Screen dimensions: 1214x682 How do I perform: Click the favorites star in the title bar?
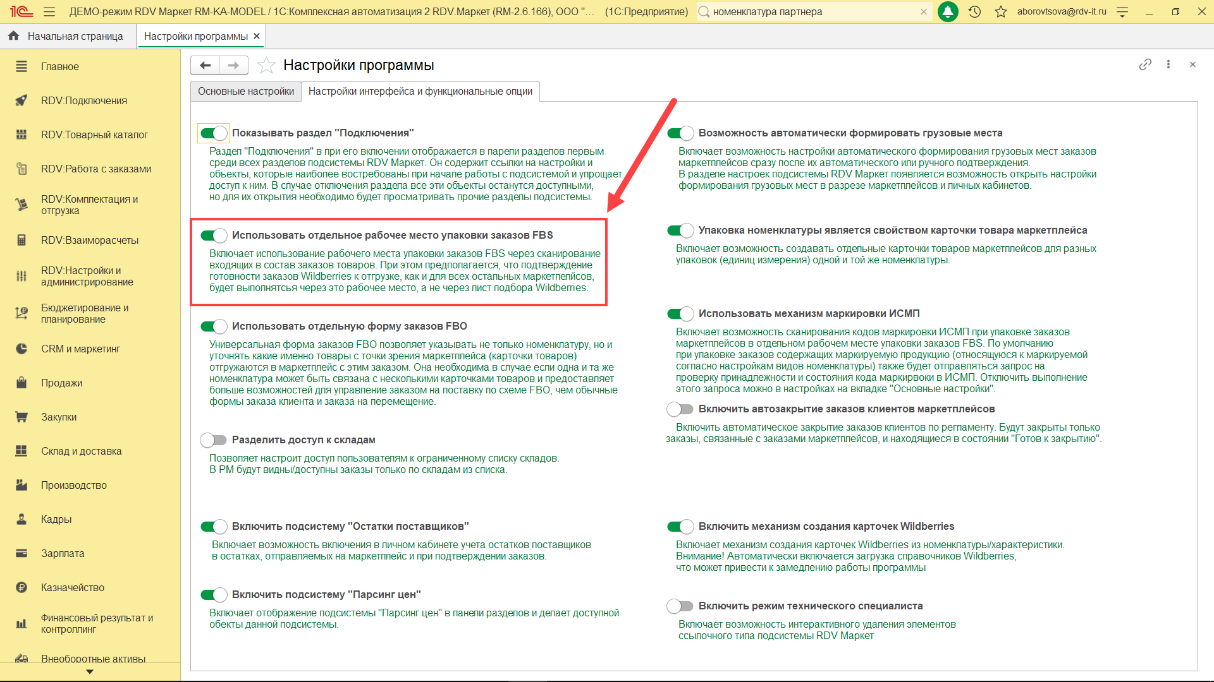pos(1000,11)
